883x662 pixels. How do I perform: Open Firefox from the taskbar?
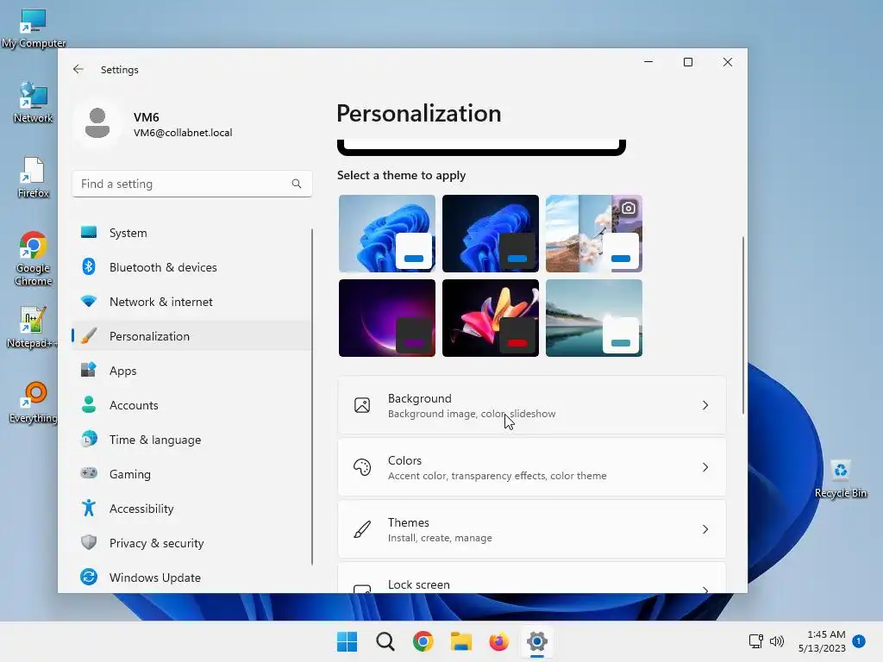point(499,641)
